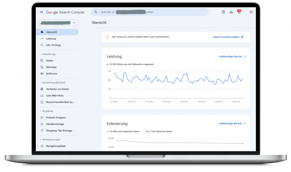Image resolution: width=291 pixels, height=172 pixels.
Task: Open URL-Prüfung from the sidebar
Action: 53,45
